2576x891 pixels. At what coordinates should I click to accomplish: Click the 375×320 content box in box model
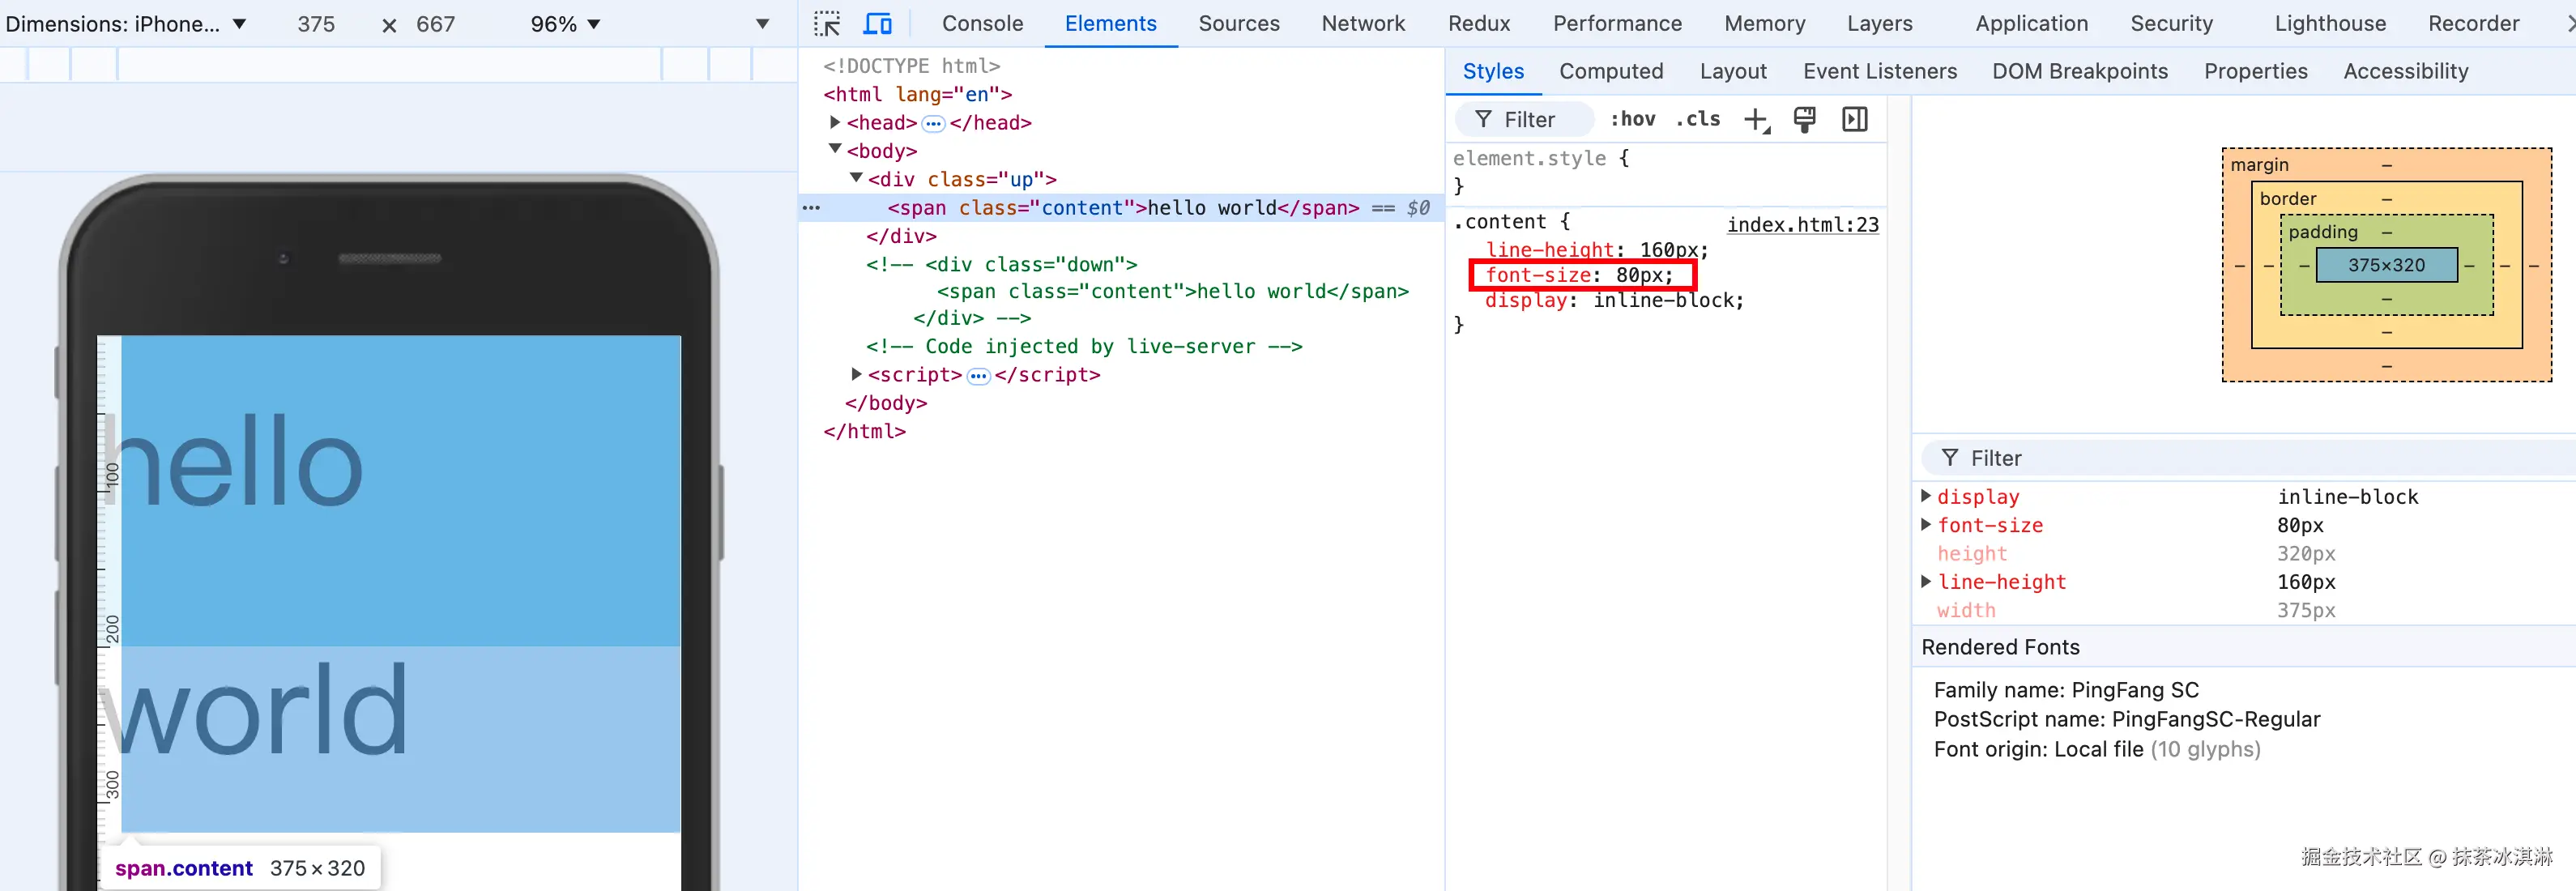pos(2386,265)
